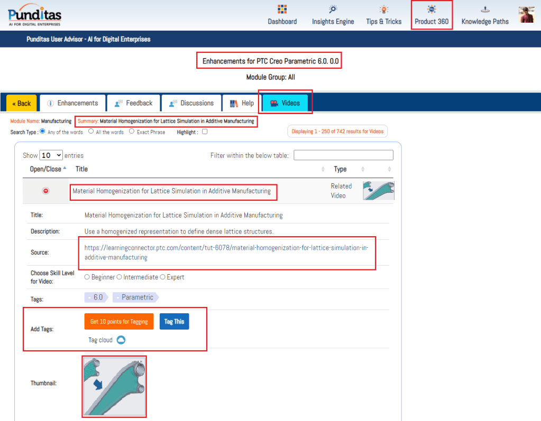Open the Product 360 icon
541x421 pixels.
click(x=432, y=10)
